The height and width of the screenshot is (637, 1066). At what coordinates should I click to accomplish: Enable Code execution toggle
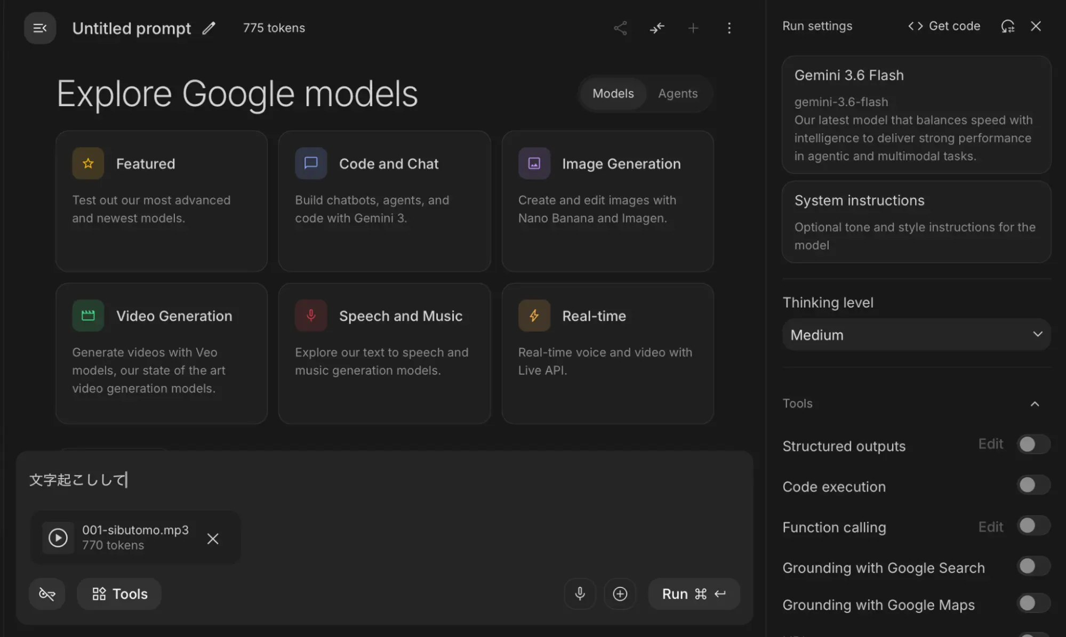pos(1033,485)
